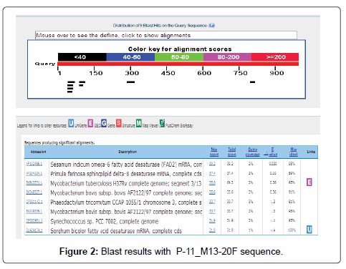346x269 pixels.
Task: Sort by the Max score column header
Action: pos(214,152)
